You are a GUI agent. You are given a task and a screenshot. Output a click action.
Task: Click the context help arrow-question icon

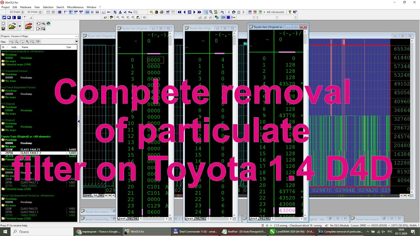295,12
